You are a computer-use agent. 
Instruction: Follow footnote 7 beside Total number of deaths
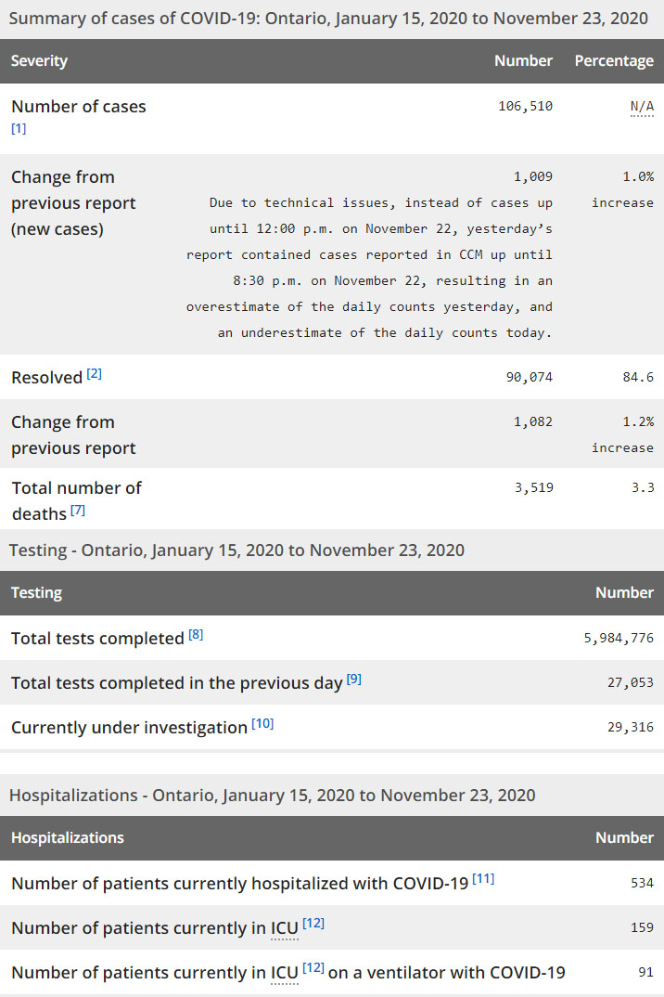tap(79, 511)
